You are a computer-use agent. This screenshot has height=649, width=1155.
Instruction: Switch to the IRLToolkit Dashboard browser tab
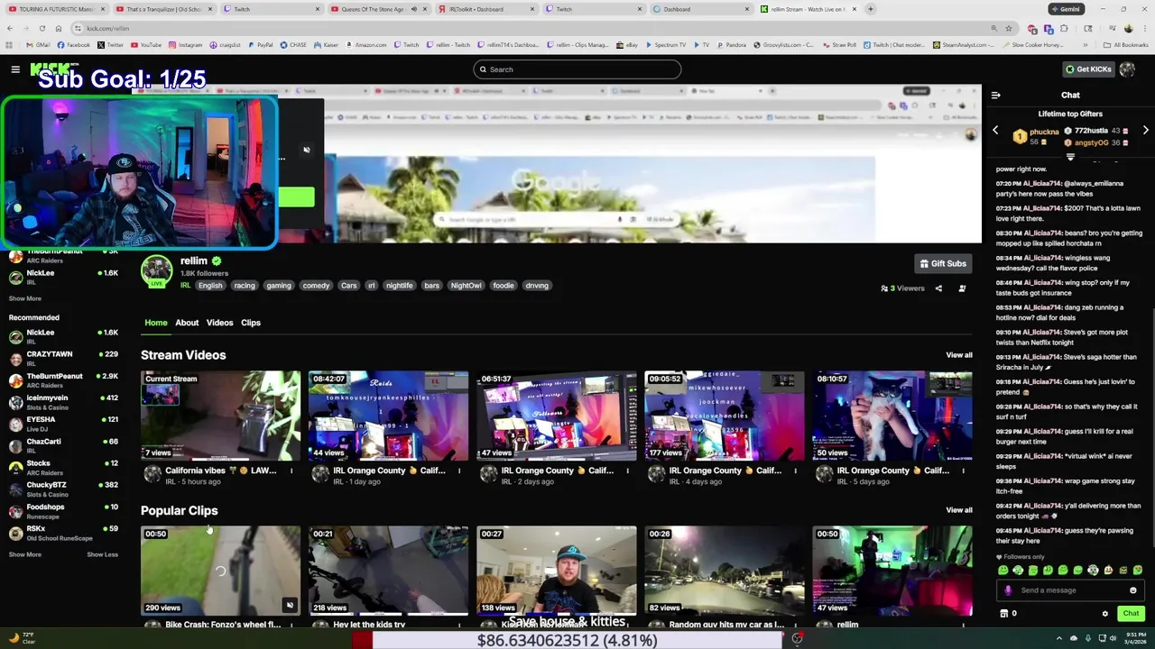(487, 9)
